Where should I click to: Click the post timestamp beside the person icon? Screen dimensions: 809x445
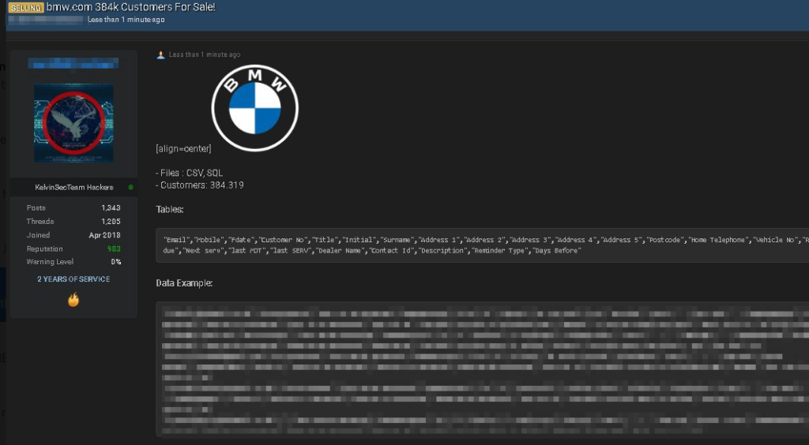205,55
